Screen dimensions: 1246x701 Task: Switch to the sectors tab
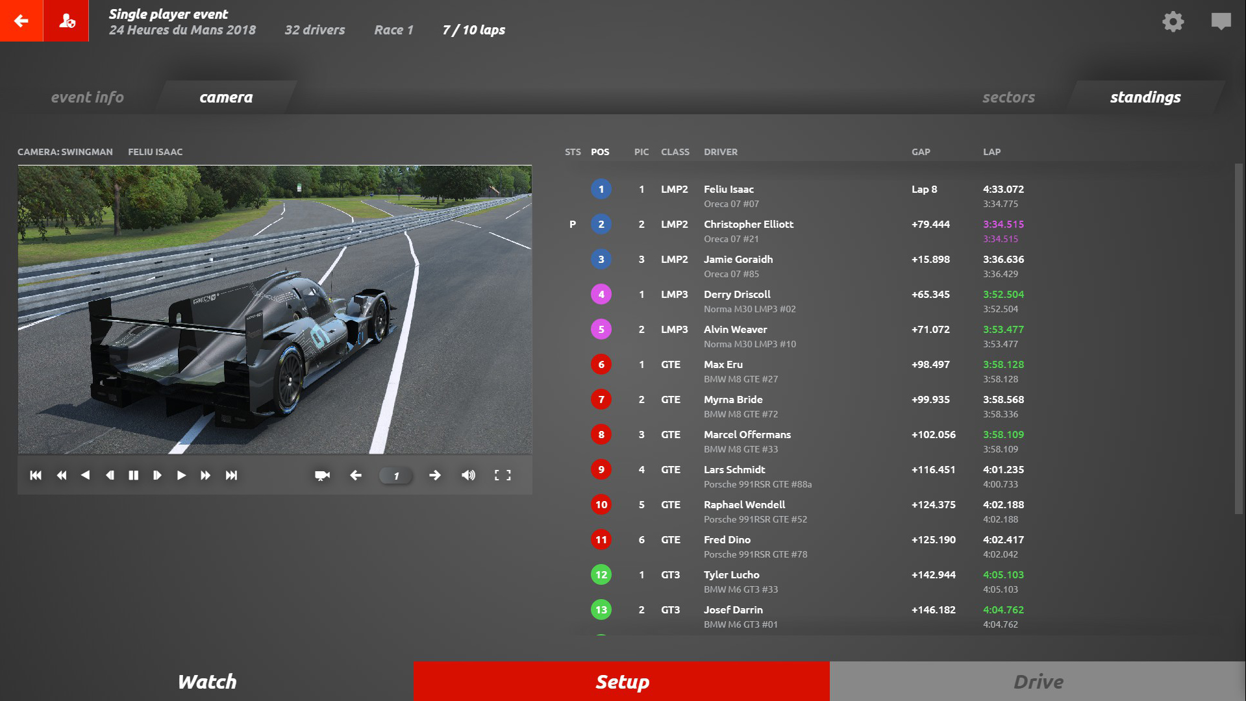click(x=1008, y=97)
